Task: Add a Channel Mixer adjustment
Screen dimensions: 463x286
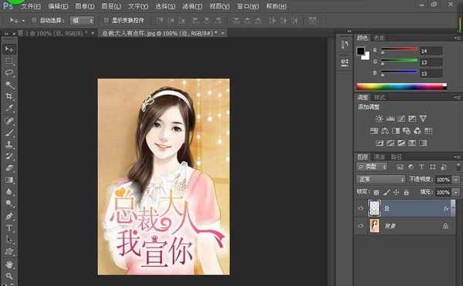Action: tap(417, 131)
